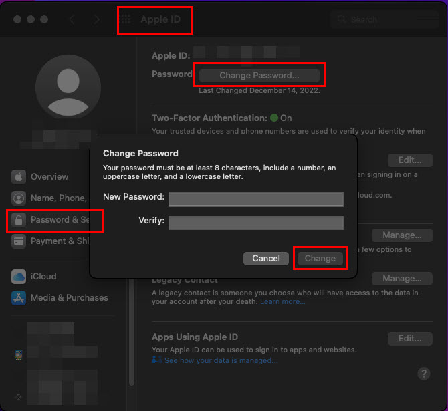Open Payment & Shipping sidebar item
The image size is (448, 411).
coord(50,241)
